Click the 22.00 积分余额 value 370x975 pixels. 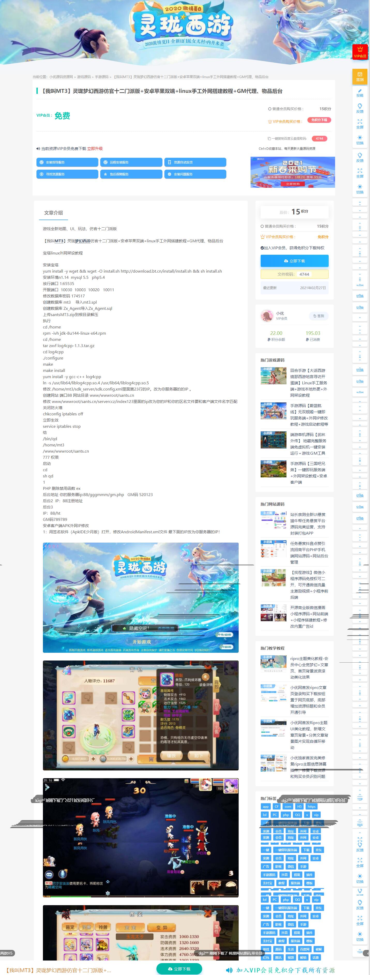(276, 333)
